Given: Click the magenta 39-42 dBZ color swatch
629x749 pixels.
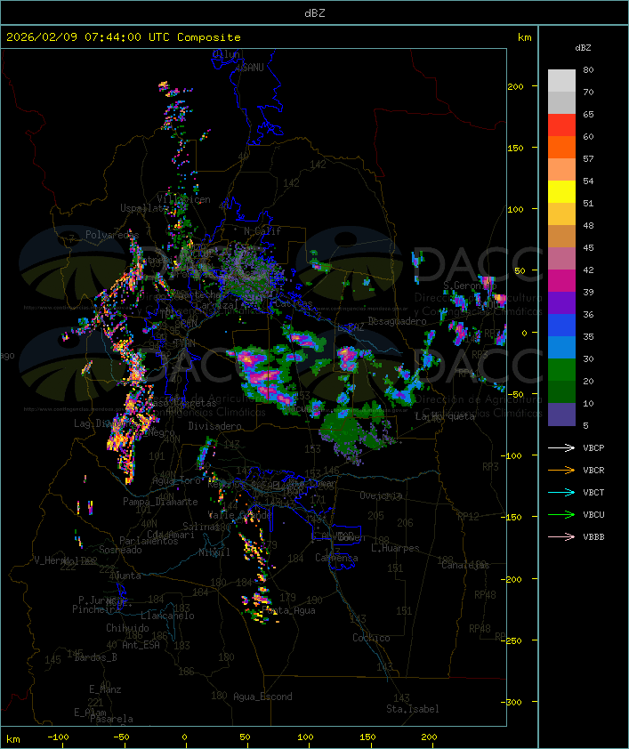Looking at the screenshot, I should coord(561,281).
